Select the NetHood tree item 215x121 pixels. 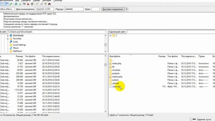pos(17,51)
